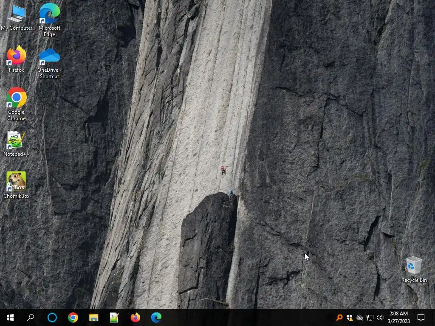Open Microsoft Edge from the taskbar
Screen dimensions: 435x326
[156, 318]
